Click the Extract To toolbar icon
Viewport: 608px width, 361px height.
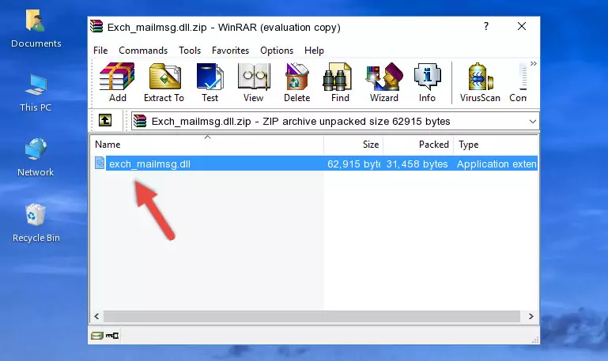pos(164,82)
